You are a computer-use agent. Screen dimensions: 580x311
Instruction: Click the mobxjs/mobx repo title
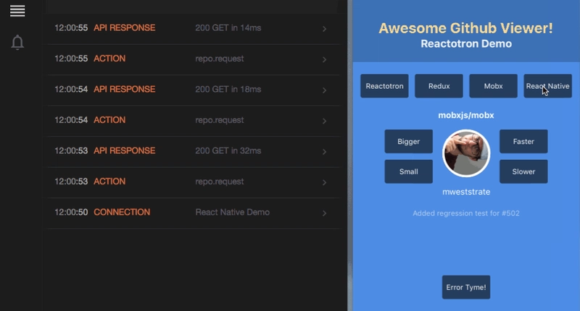click(466, 115)
